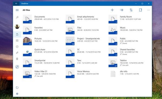Open the more options ellipsis
The image size is (162, 99).
(148, 10)
